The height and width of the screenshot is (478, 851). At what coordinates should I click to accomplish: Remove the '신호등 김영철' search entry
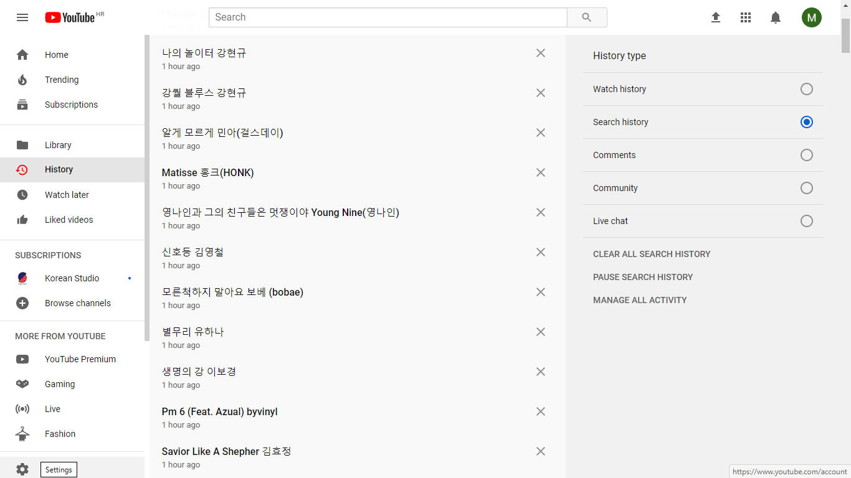541,252
